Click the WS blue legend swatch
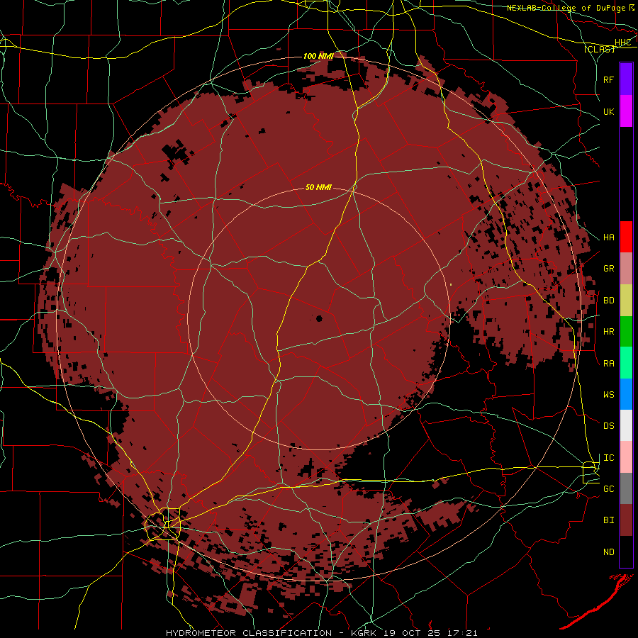638x638 pixels. coord(626,394)
